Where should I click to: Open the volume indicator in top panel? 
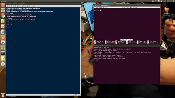click(164, 1)
